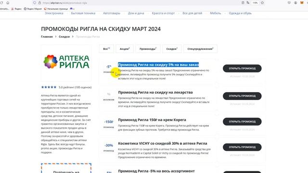The width and height of the screenshot is (308, 173).
Task: Open the Начальная страница bookmark
Action: (56, 9)
